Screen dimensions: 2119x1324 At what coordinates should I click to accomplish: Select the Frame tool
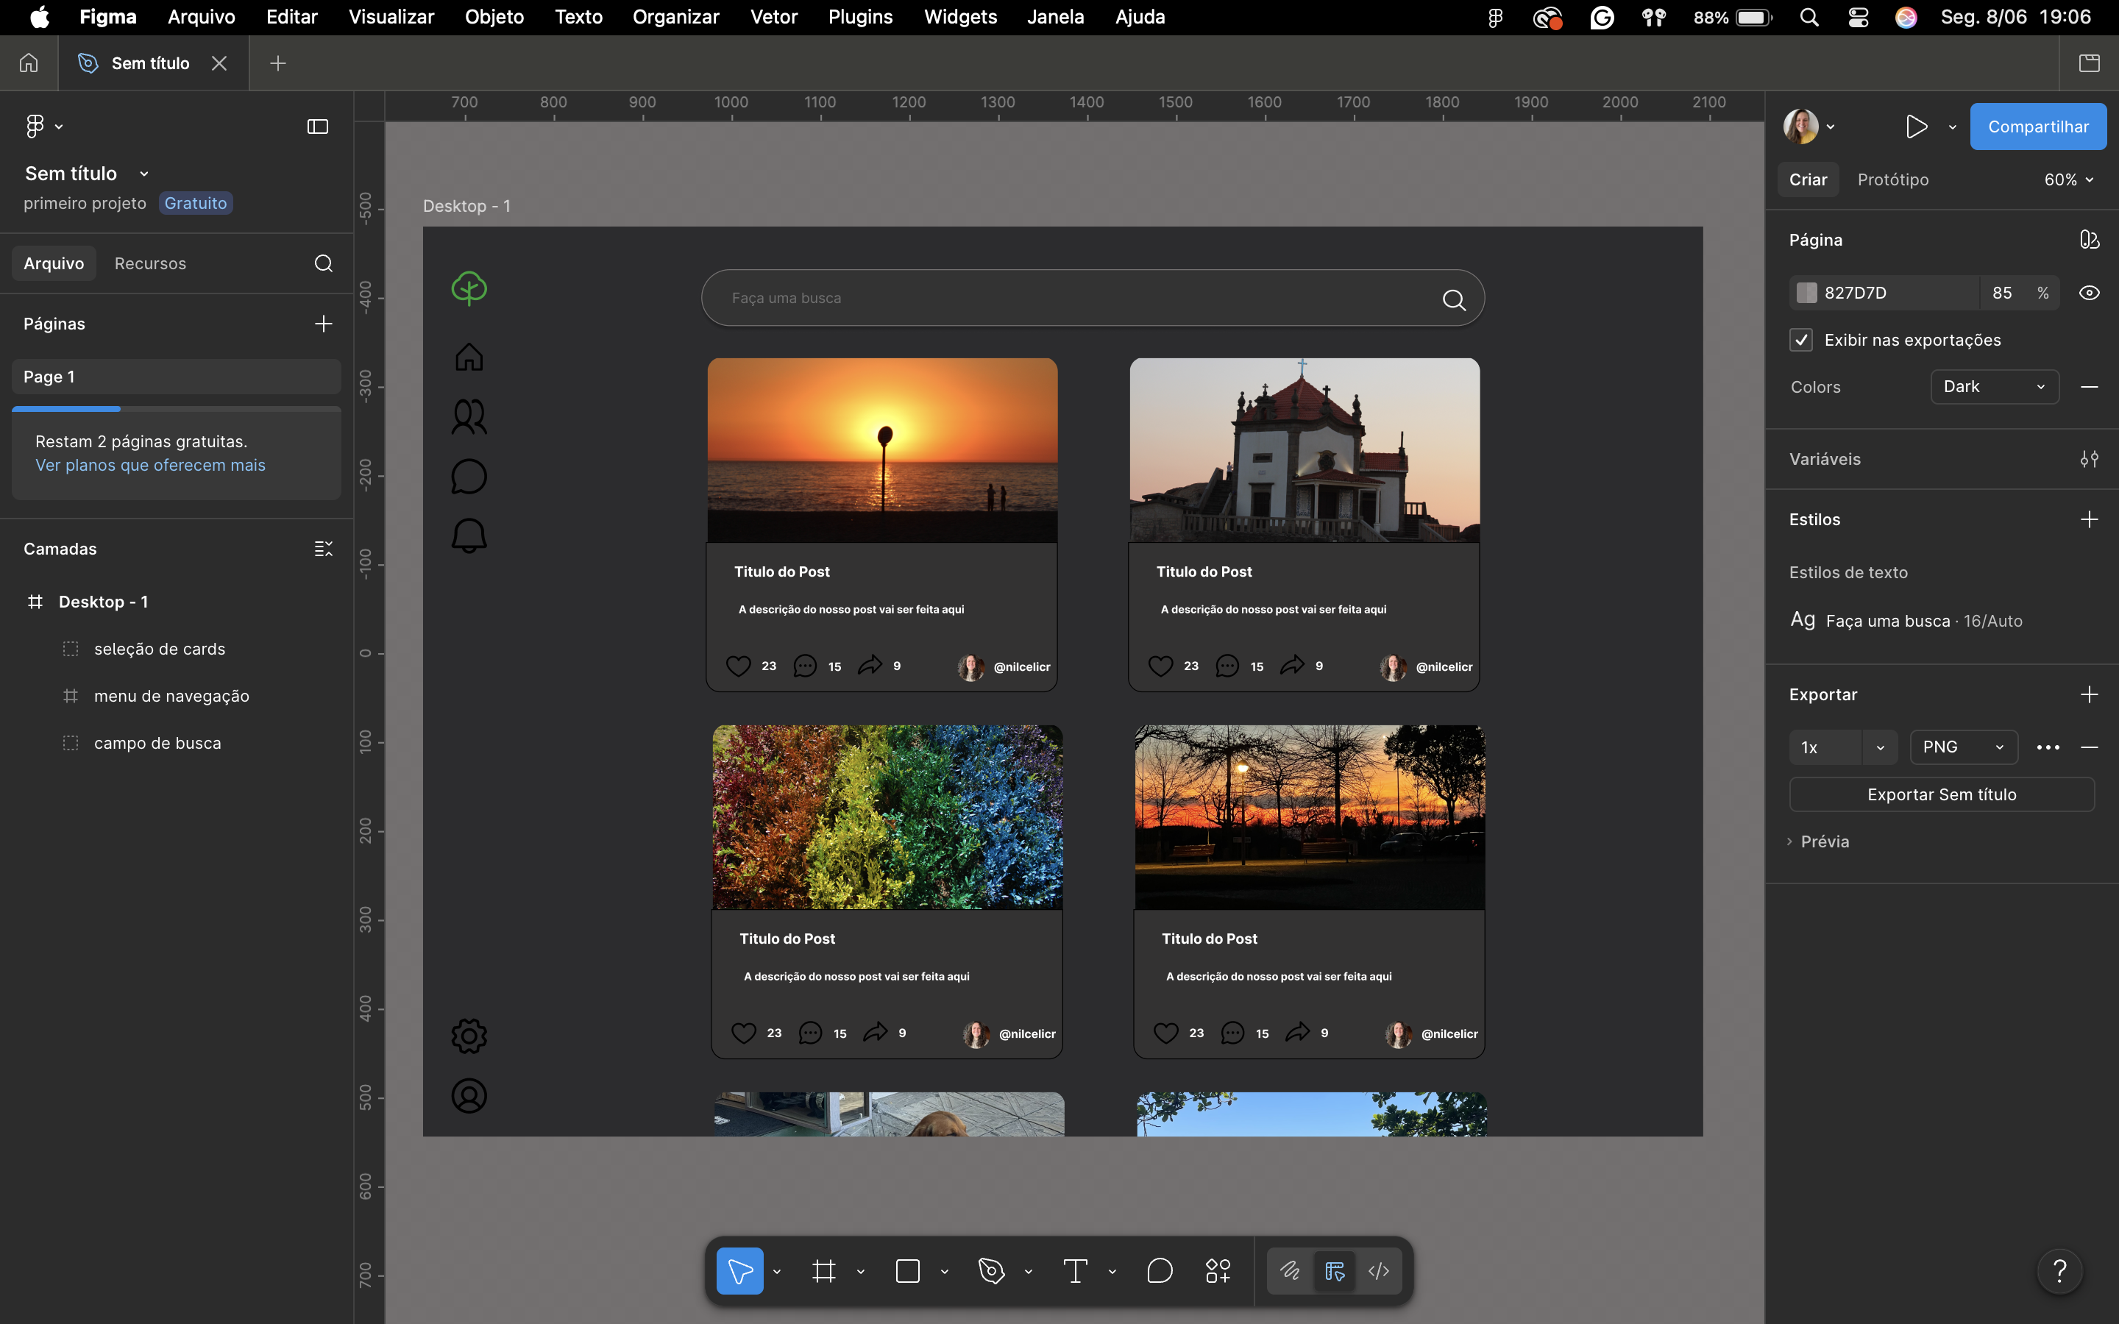pos(824,1270)
